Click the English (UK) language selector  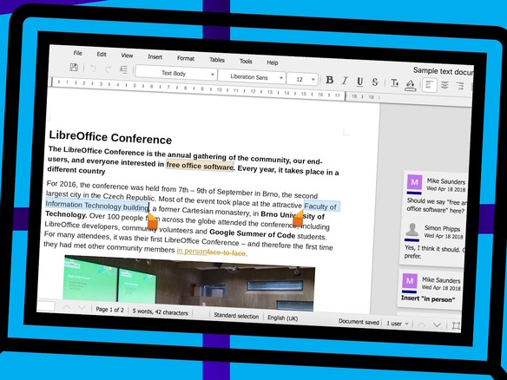tap(283, 318)
